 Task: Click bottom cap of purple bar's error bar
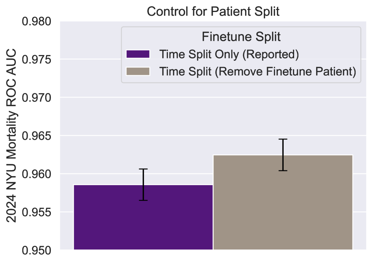coord(143,201)
